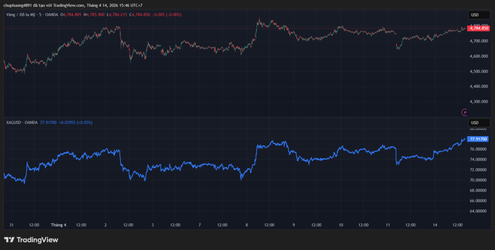This screenshot has width=495, height=250.
Task: Click the 4,500.000 level on gold price scale
Action: pyautogui.click(x=478, y=71)
